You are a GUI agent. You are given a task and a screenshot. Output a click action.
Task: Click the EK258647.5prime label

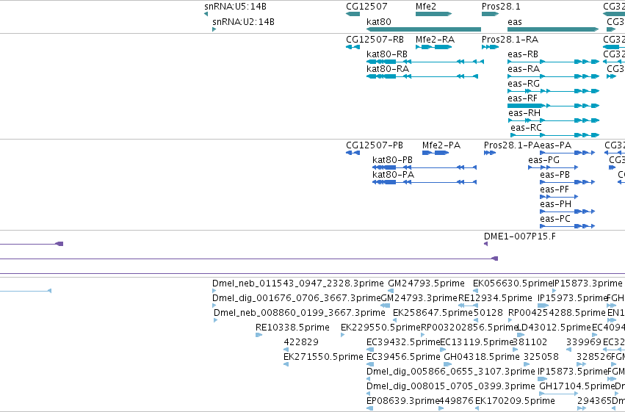(x=433, y=313)
